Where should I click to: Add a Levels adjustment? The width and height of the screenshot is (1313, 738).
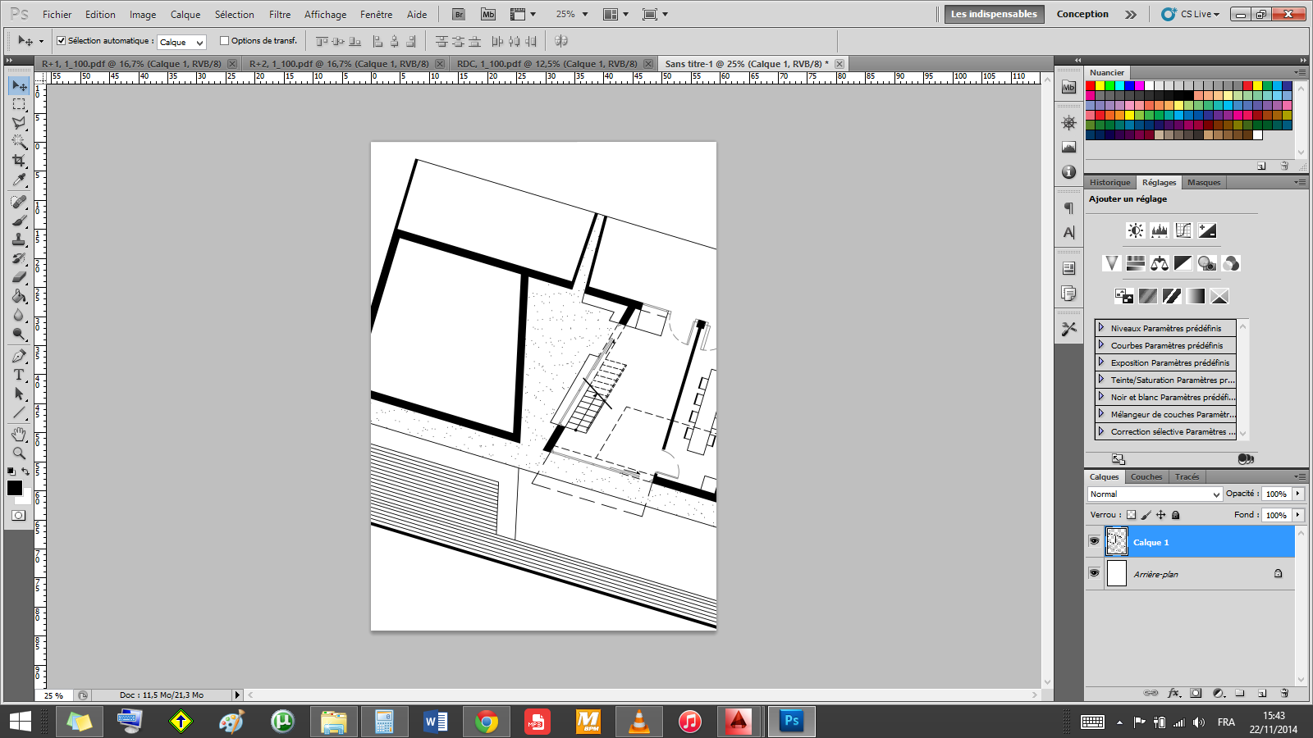click(1160, 230)
